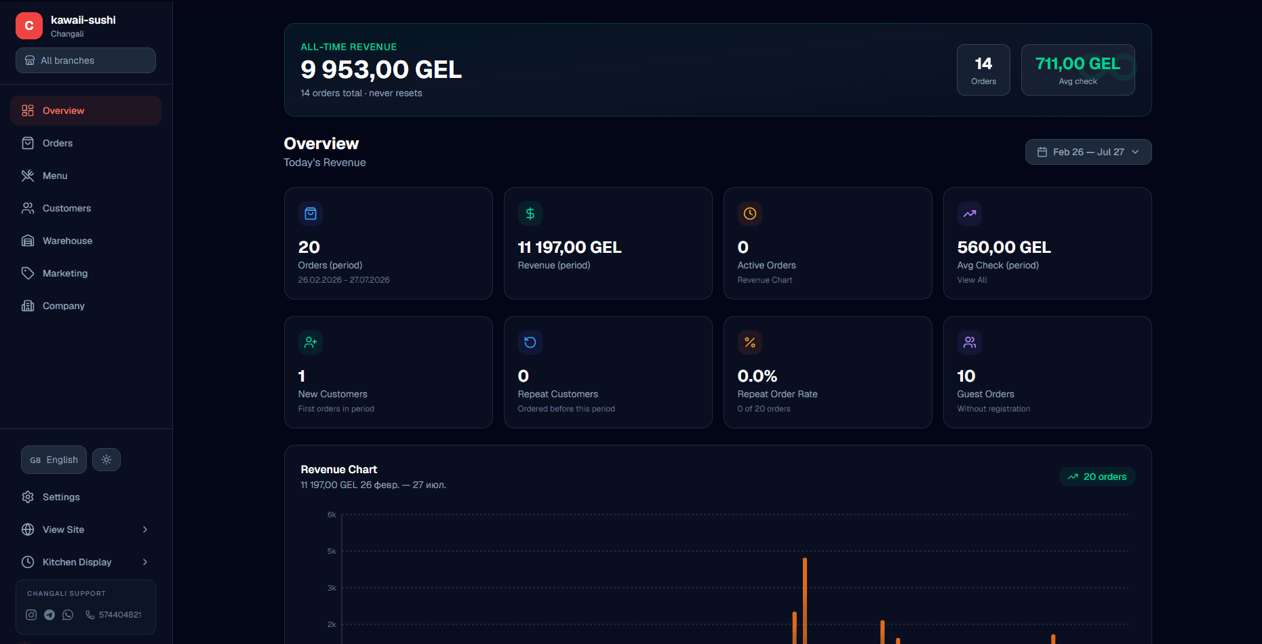Click the 26.02.2026 - 27.07.2026 date text
This screenshot has height=644, width=1262.
(x=344, y=280)
